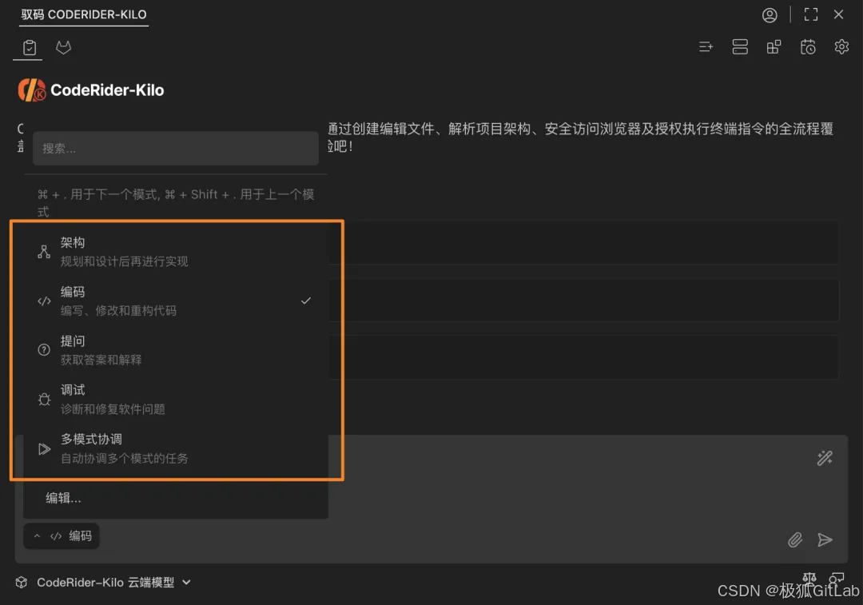Viewport: 863px width, 605px height.
Task: Send the message with arrow icon
Action: pyautogui.click(x=825, y=539)
